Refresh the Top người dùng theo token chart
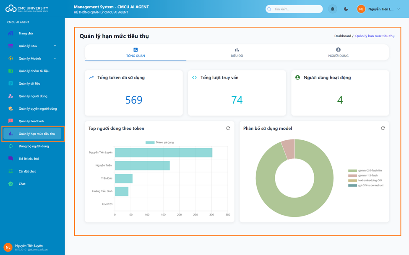409x255 pixels. click(228, 129)
